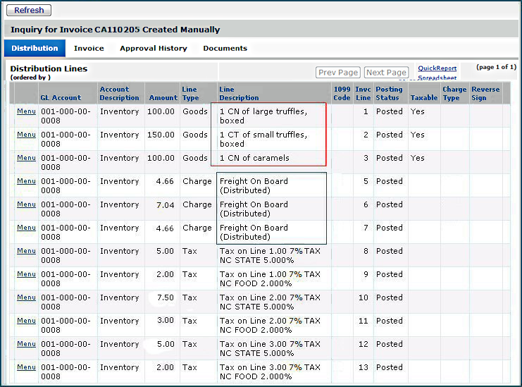The width and height of the screenshot is (522, 387).
Task: Open the Approval History tab
Action: pyautogui.click(x=153, y=49)
